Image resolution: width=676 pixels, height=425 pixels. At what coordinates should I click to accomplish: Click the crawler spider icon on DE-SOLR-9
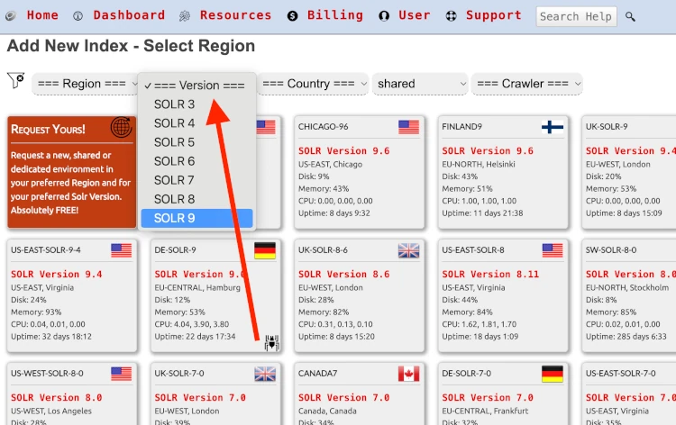click(x=270, y=341)
